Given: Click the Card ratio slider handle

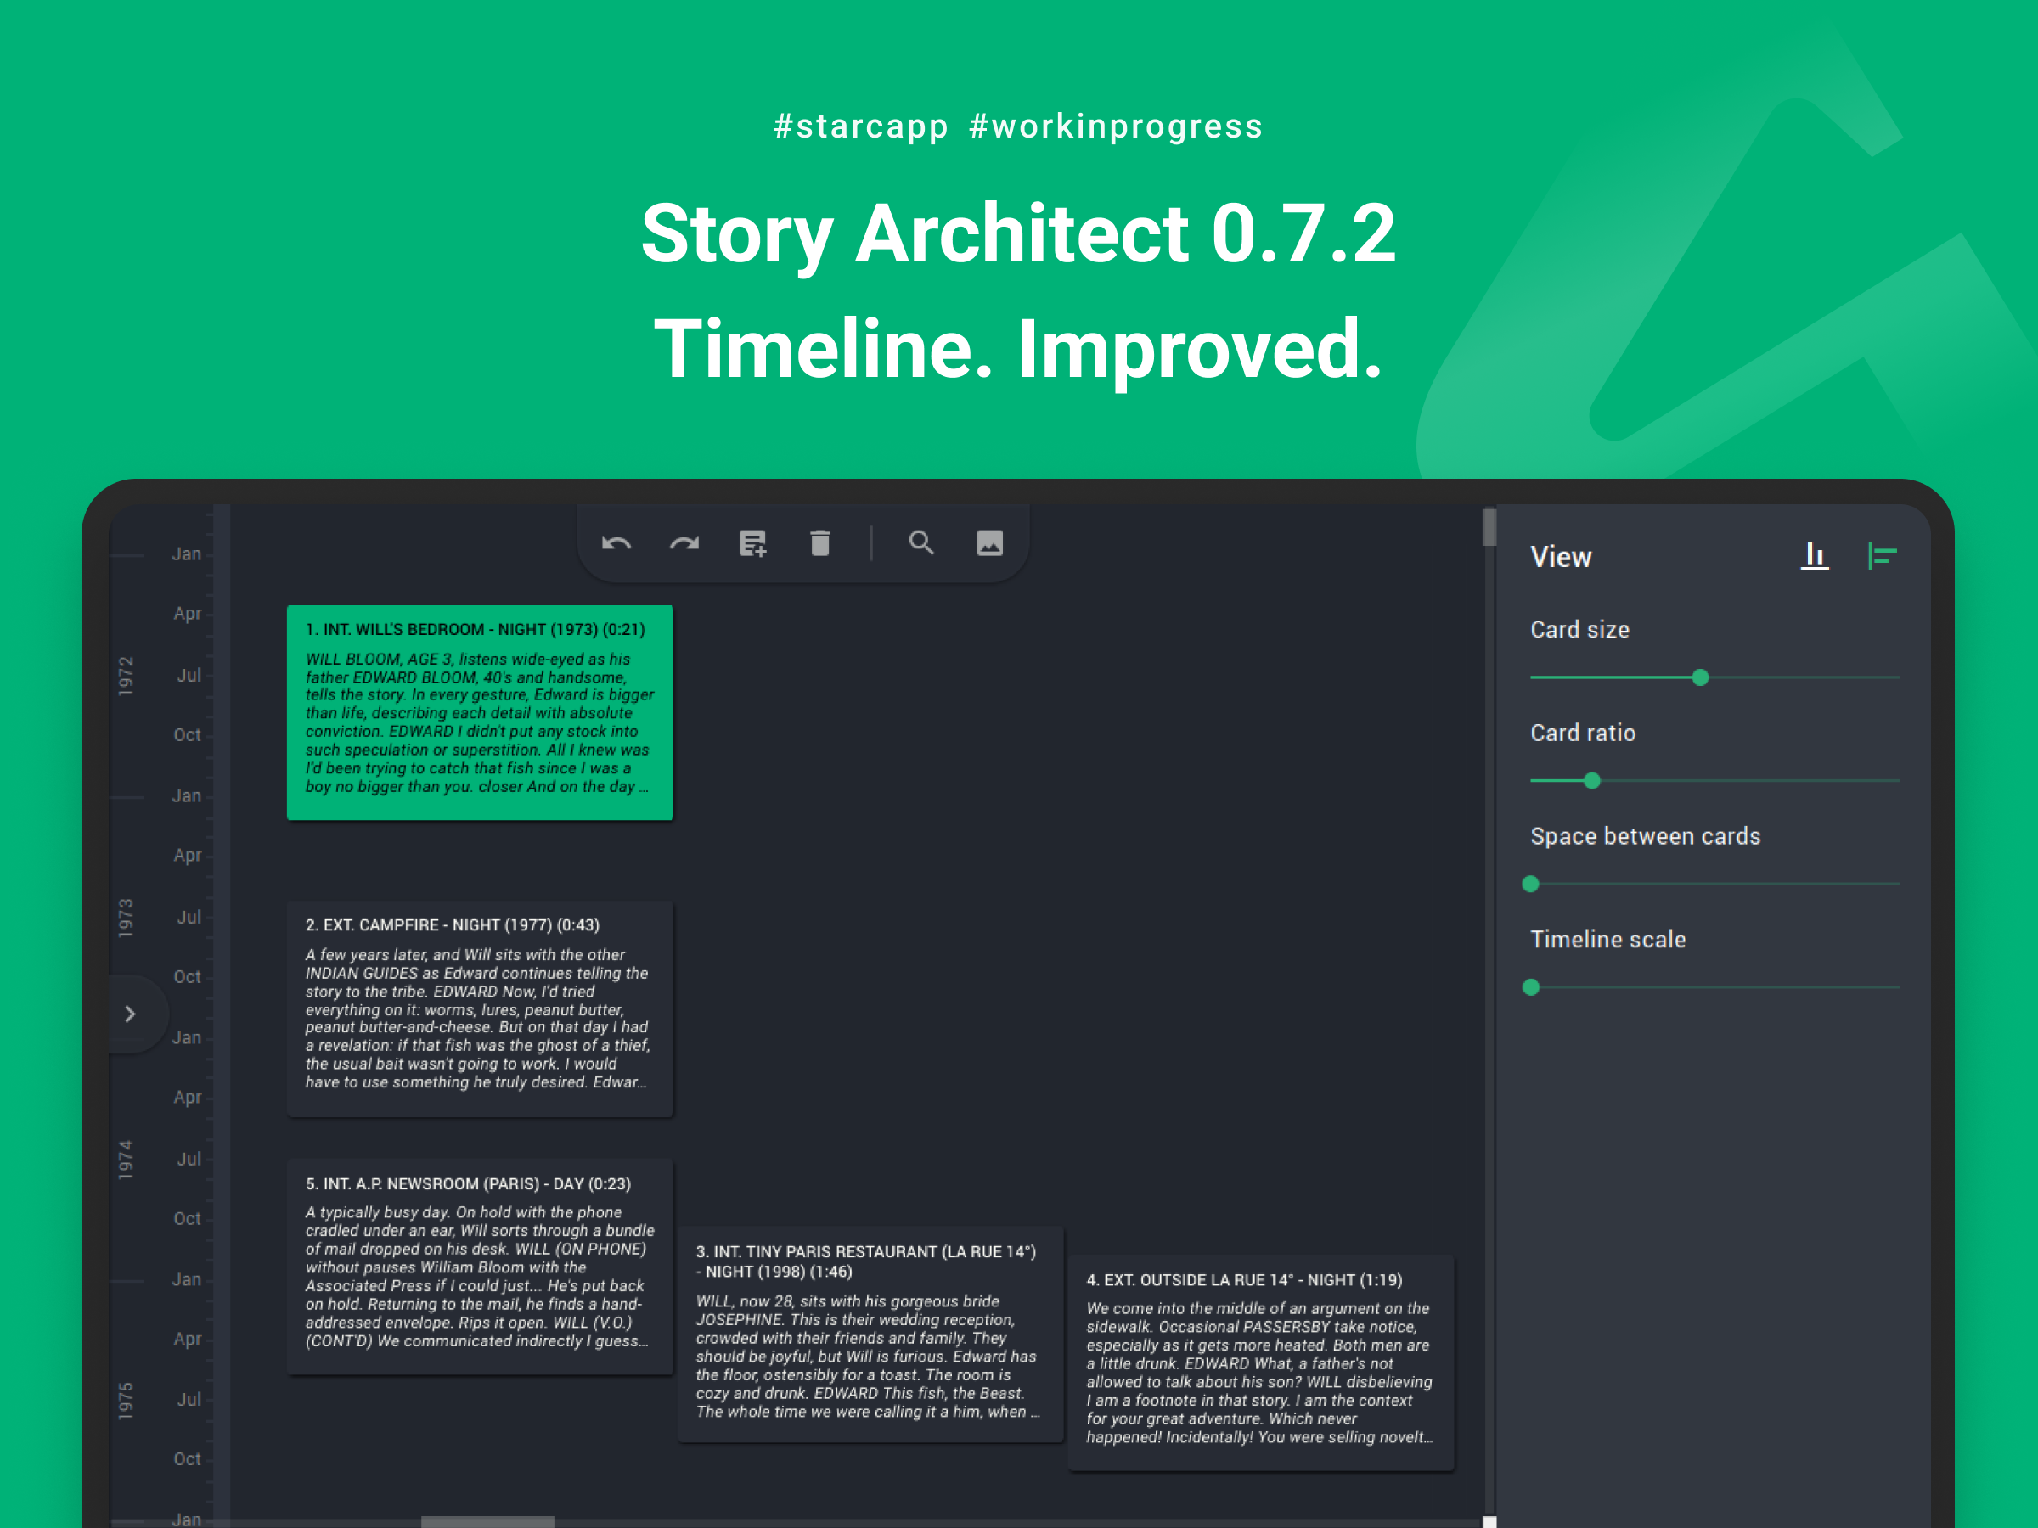Looking at the screenshot, I should click(x=1592, y=781).
